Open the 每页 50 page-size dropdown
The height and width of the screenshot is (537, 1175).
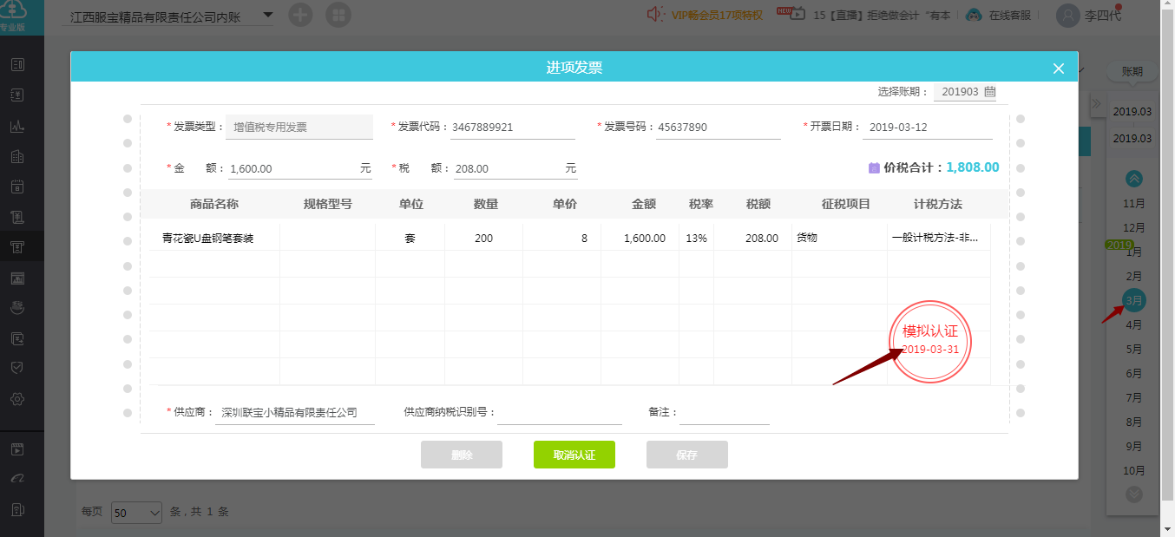coord(137,513)
